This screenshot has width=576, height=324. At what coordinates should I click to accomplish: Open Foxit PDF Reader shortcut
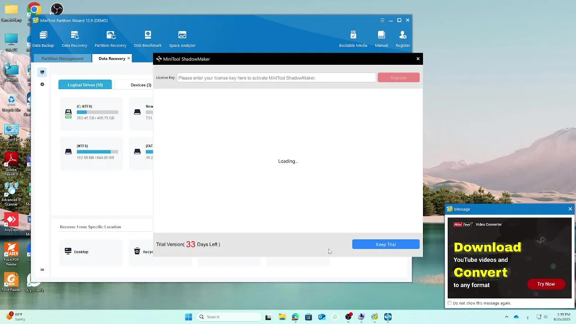point(11,254)
